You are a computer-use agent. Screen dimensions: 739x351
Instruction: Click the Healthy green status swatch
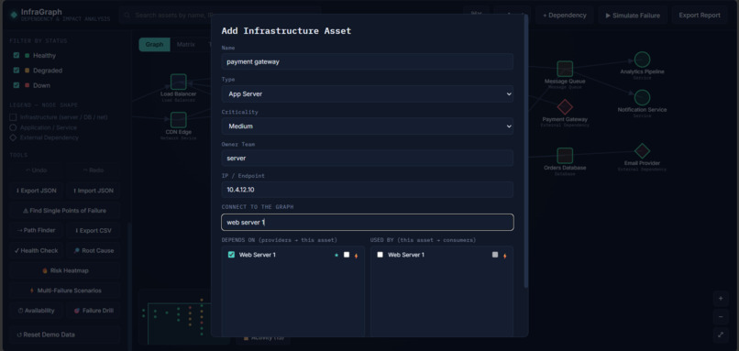[x=27, y=55]
